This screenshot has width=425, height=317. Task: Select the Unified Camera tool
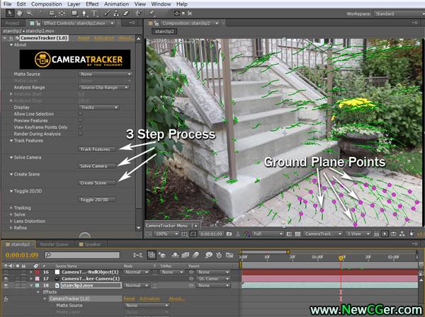[x=52, y=13]
